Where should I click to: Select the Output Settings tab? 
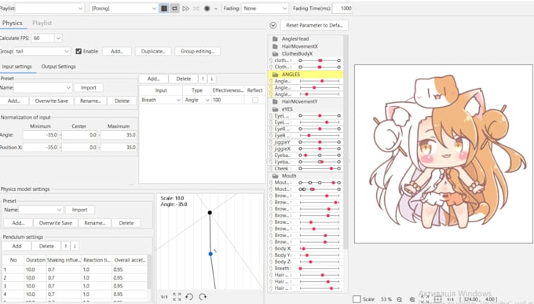tap(59, 67)
